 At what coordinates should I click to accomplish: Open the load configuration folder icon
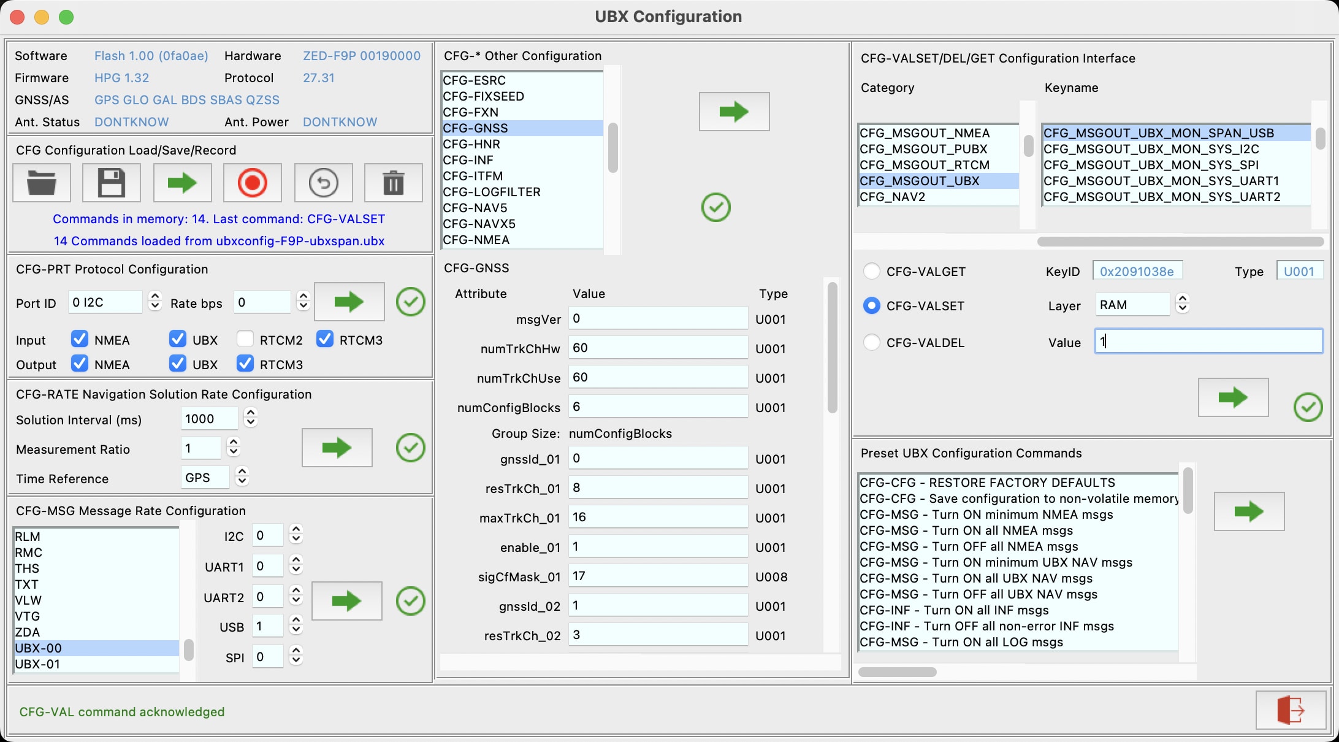tap(42, 183)
